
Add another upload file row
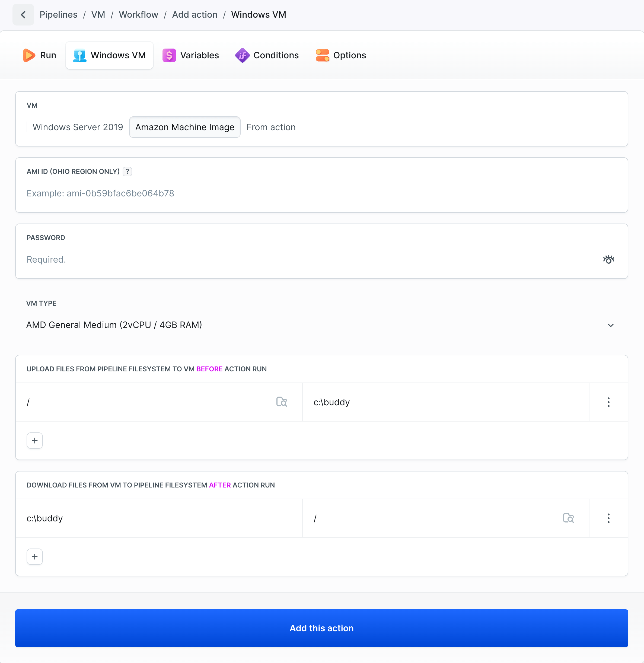click(x=34, y=441)
